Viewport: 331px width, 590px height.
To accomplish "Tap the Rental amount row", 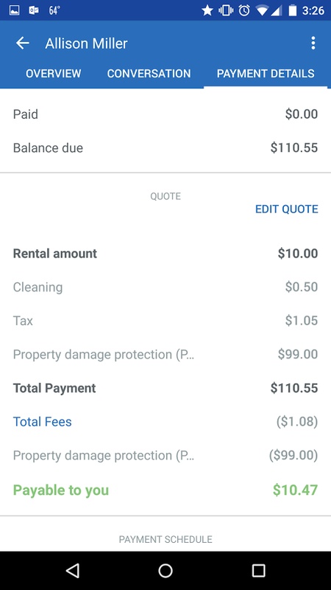I will (x=165, y=254).
